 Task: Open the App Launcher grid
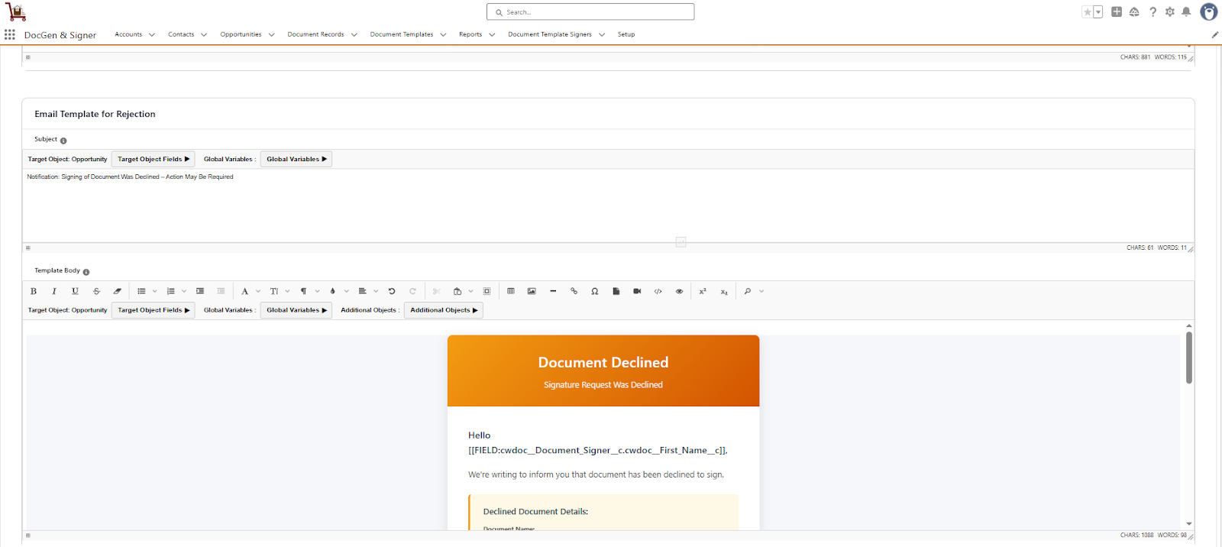(x=10, y=34)
